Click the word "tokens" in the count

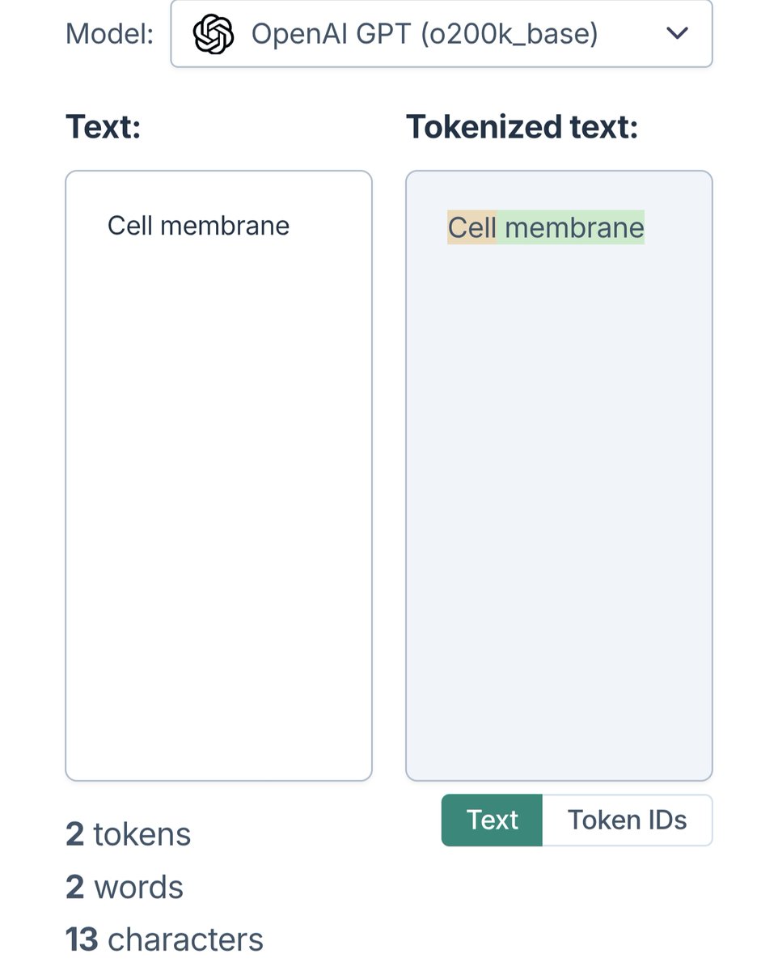coord(142,834)
